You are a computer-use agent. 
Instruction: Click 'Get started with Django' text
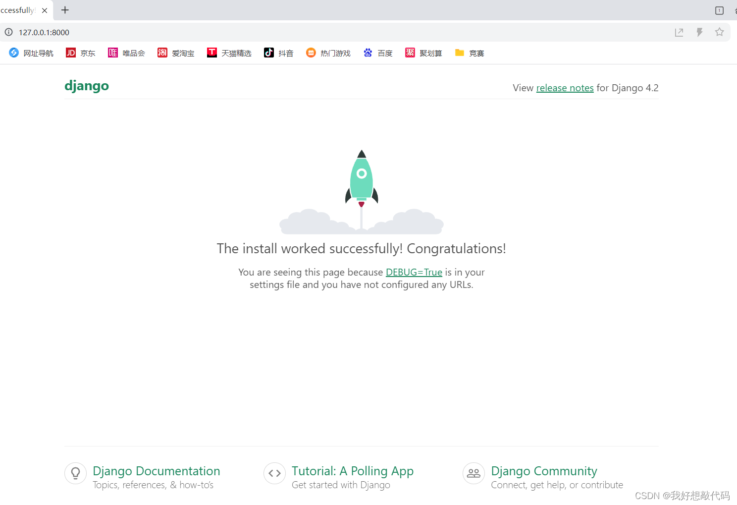click(x=341, y=485)
